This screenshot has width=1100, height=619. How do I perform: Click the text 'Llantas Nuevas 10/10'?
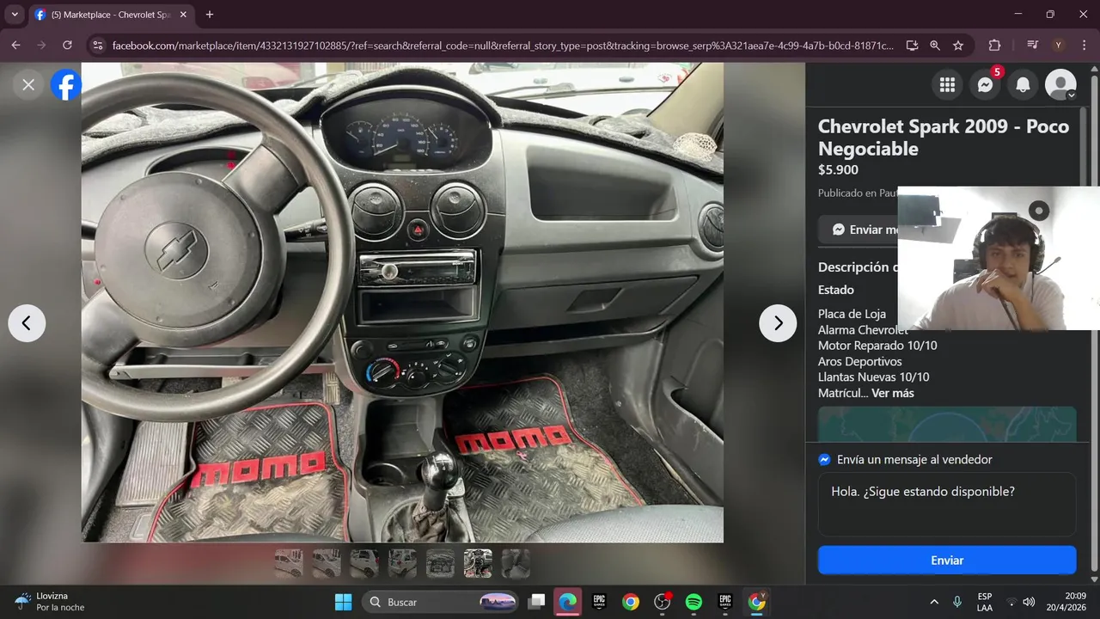(x=873, y=377)
